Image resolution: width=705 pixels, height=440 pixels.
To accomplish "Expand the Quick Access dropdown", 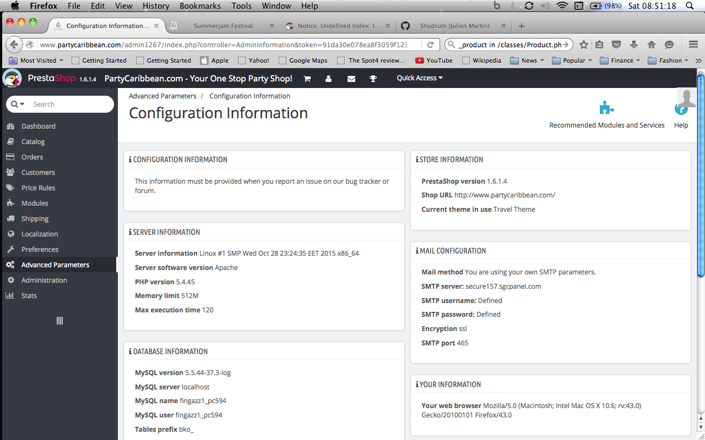I will click(420, 78).
